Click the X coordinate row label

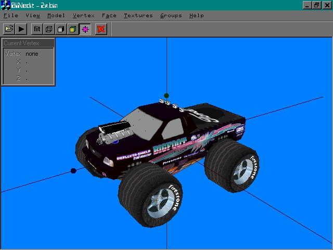pos(19,61)
